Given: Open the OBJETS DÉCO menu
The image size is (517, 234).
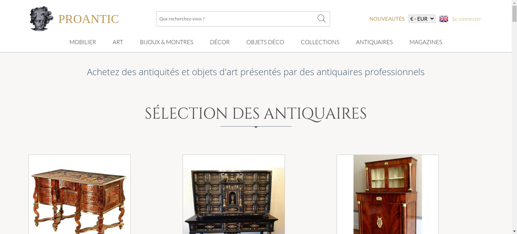Looking at the screenshot, I should pos(265,42).
